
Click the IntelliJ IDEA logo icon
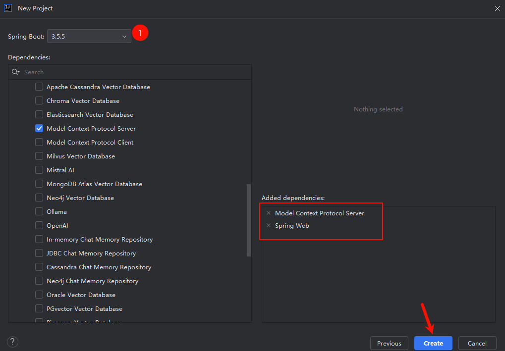click(x=8, y=8)
